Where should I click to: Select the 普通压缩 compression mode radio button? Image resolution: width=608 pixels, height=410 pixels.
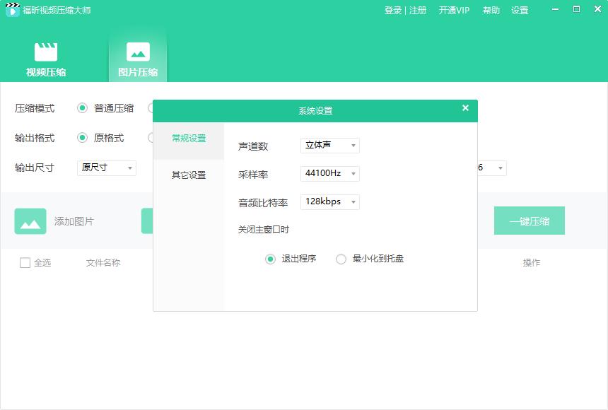[83, 108]
